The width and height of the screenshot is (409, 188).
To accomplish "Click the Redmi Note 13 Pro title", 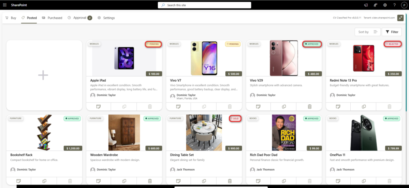I will (343, 80).
